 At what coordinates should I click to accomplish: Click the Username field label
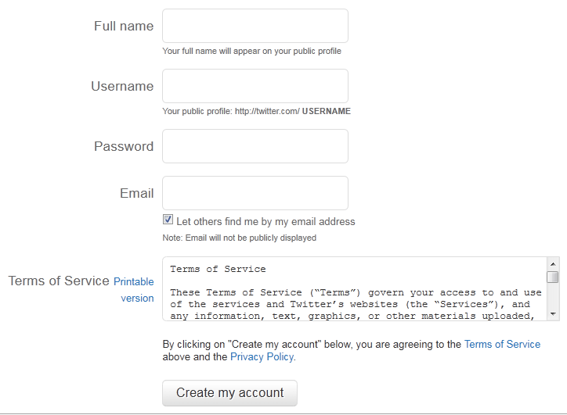tap(122, 86)
